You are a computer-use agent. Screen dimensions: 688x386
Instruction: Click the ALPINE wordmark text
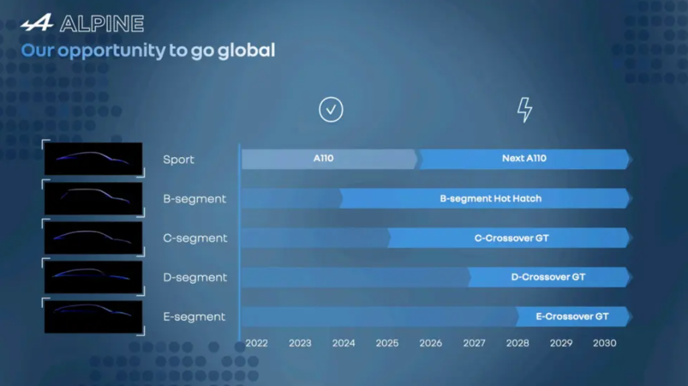pyautogui.click(x=101, y=25)
